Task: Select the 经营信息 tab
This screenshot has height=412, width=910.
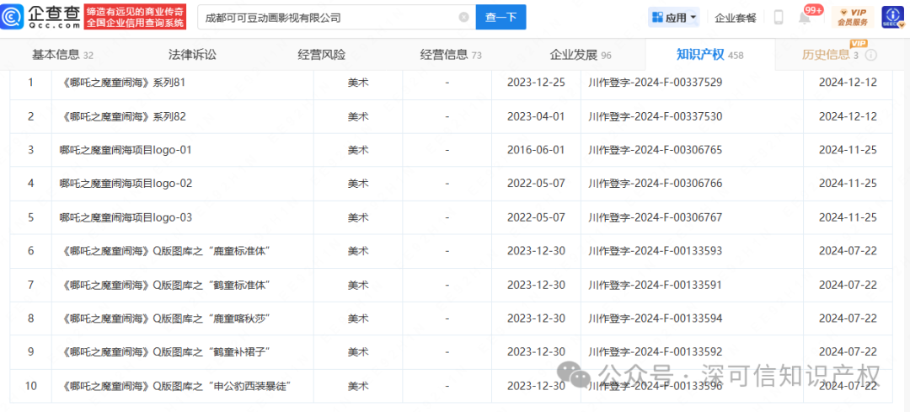Action: click(451, 55)
